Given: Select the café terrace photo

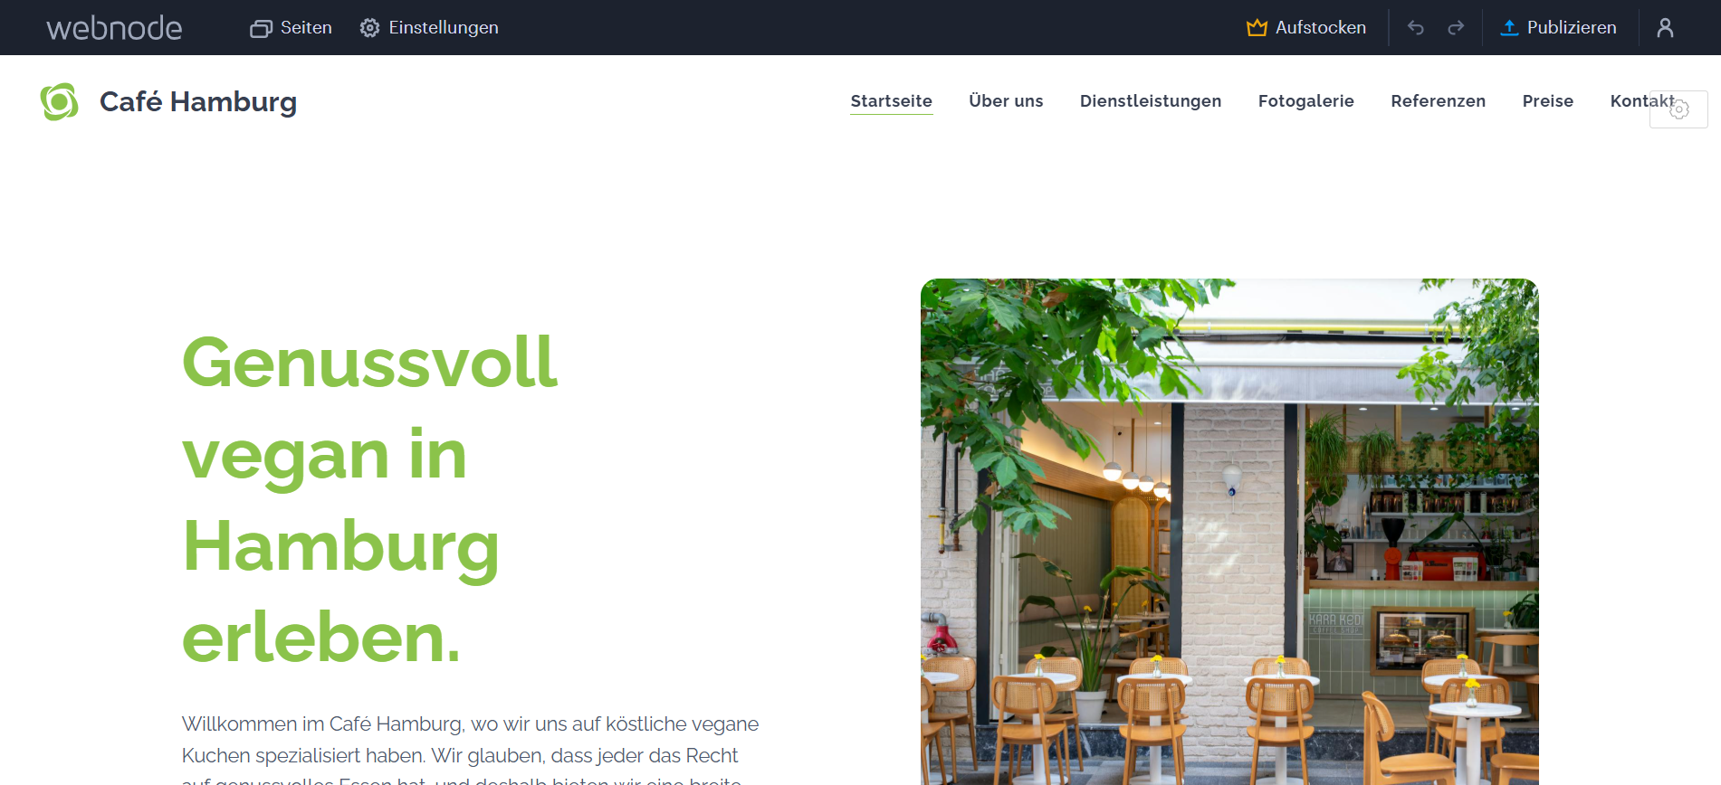Looking at the screenshot, I should pos(1229,532).
